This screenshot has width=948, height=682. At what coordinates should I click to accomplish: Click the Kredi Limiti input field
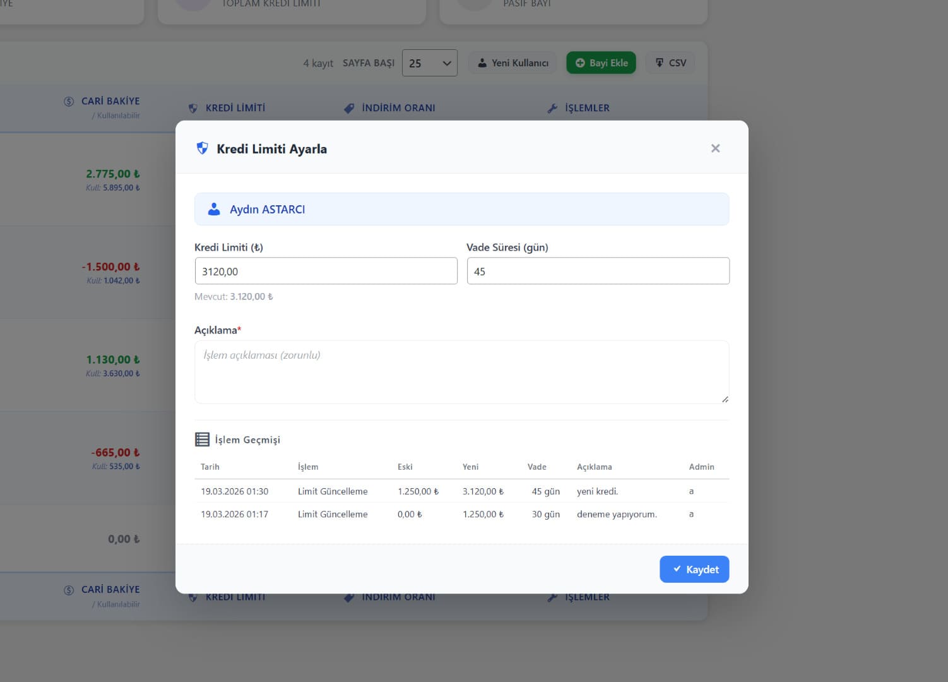click(x=326, y=271)
